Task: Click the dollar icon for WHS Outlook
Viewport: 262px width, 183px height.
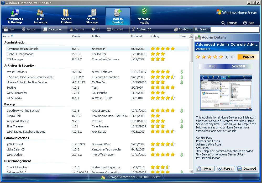Action: pos(182,155)
